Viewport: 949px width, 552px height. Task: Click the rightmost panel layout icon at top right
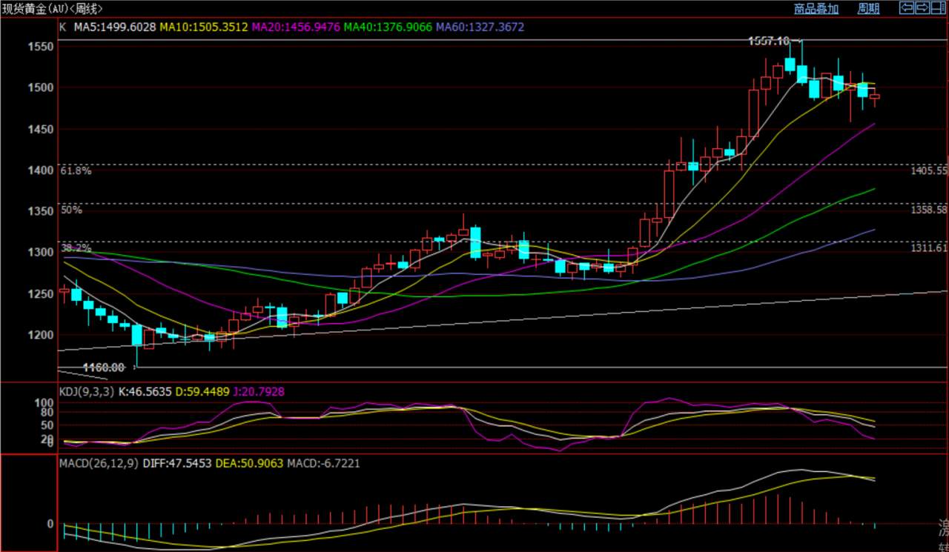click(x=937, y=8)
